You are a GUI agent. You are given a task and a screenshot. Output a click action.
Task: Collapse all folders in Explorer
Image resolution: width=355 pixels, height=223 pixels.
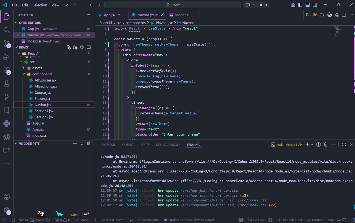tap(88, 47)
